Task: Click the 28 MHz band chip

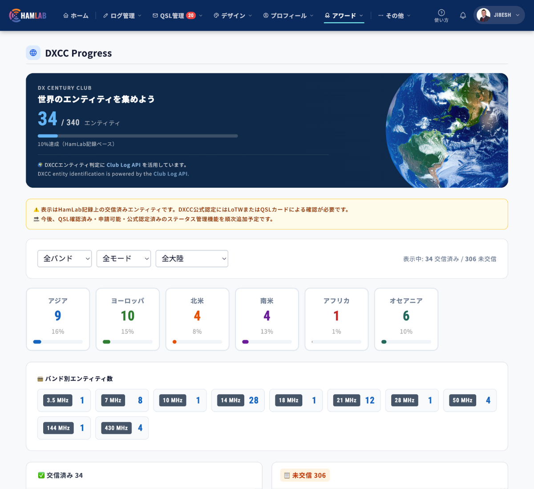Action: click(412, 401)
